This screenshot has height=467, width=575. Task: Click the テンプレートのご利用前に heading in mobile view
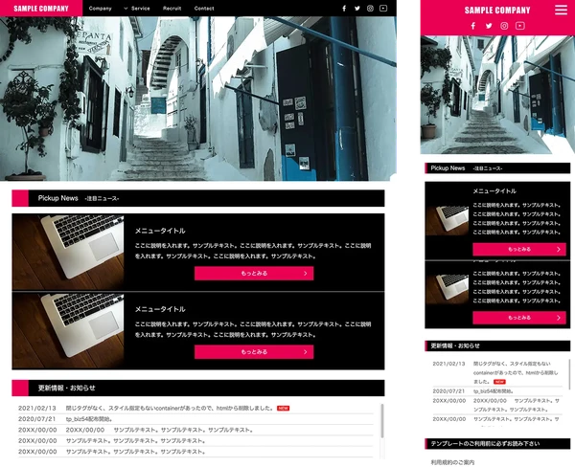[x=497, y=444]
